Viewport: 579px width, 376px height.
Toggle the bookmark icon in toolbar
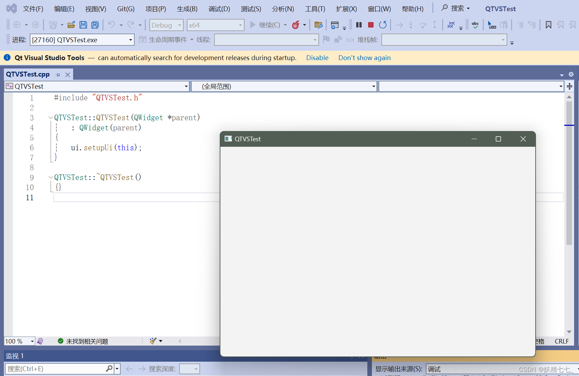click(548, 25)
